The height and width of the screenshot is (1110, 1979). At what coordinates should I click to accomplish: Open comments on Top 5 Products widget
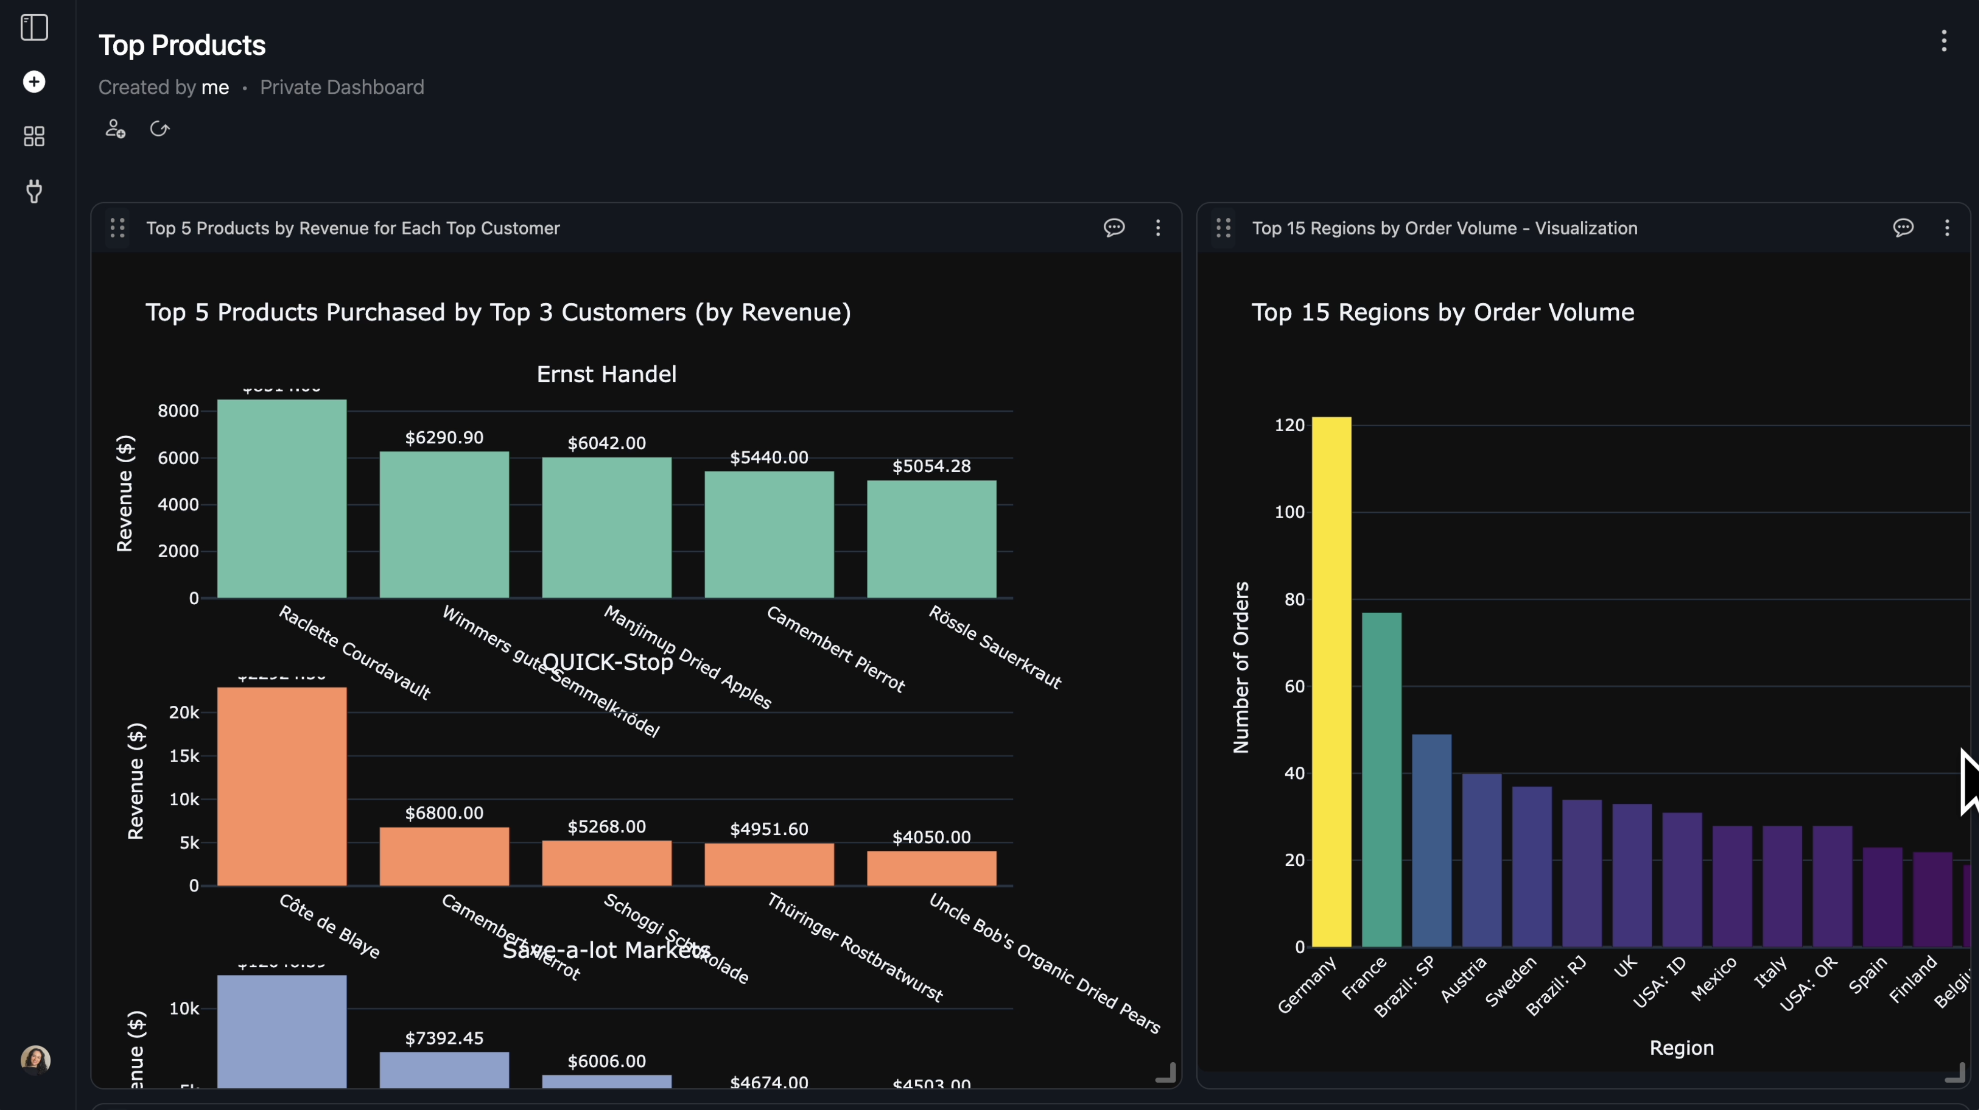coord(1114,228)
